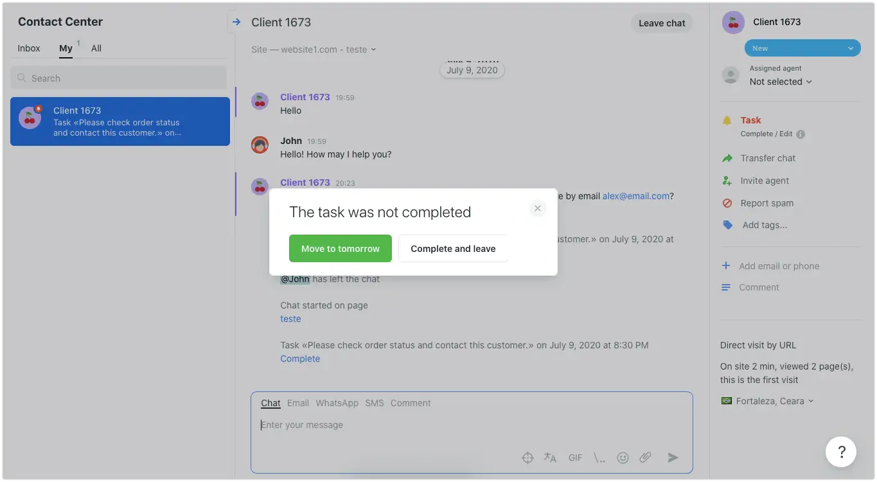Expand the Site website1.com selector
The height and width of the screenshot is (482, 877).
pos(314,49)
